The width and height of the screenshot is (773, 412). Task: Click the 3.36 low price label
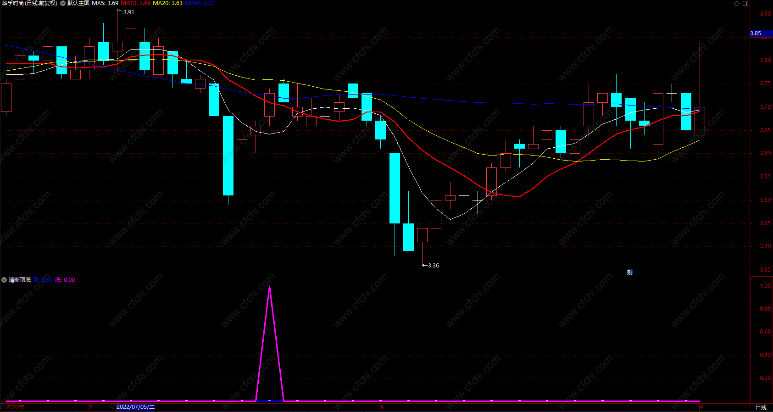click(x=434, y=266)
